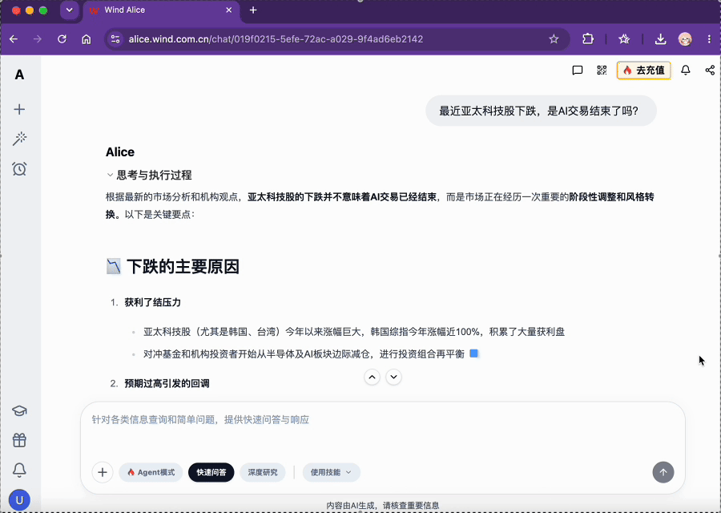Jump up with the up chevron button
The height and width of the screenshot is (513, 721).
point(372,378)
